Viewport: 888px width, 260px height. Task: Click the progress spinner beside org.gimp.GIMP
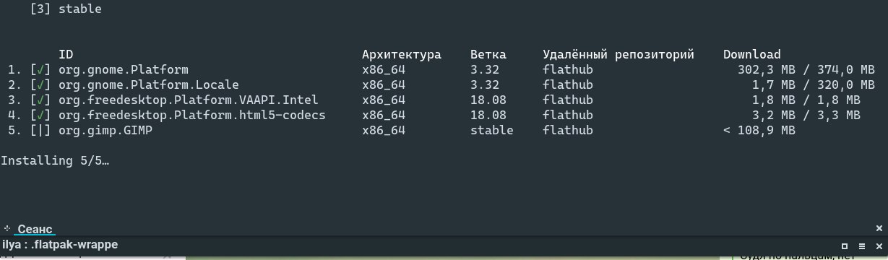(x=40, y=131)
